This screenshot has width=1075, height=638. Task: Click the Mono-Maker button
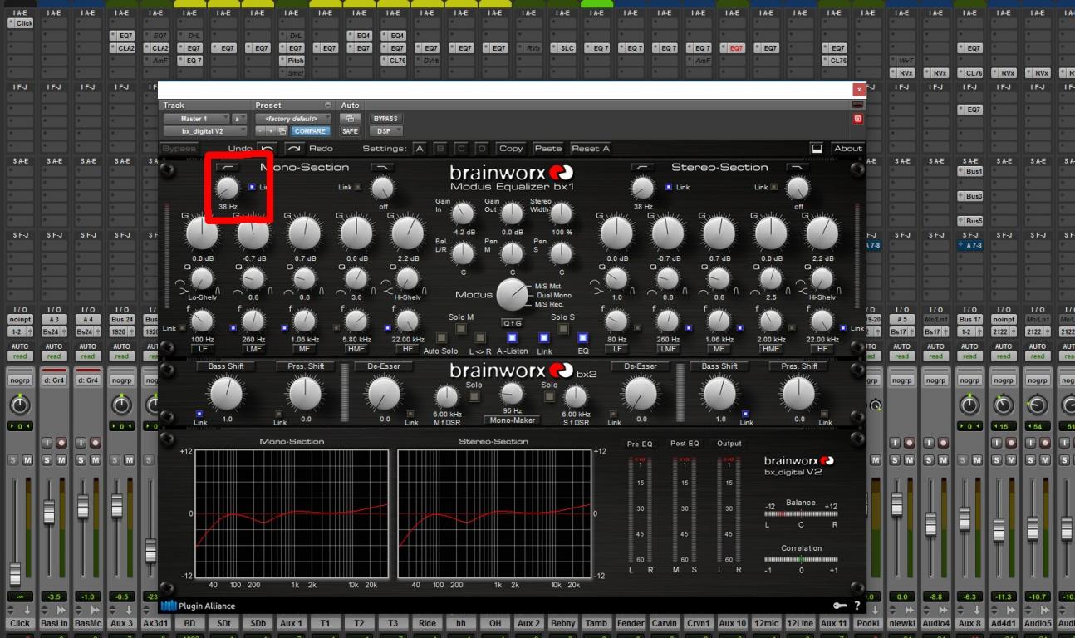512,420
